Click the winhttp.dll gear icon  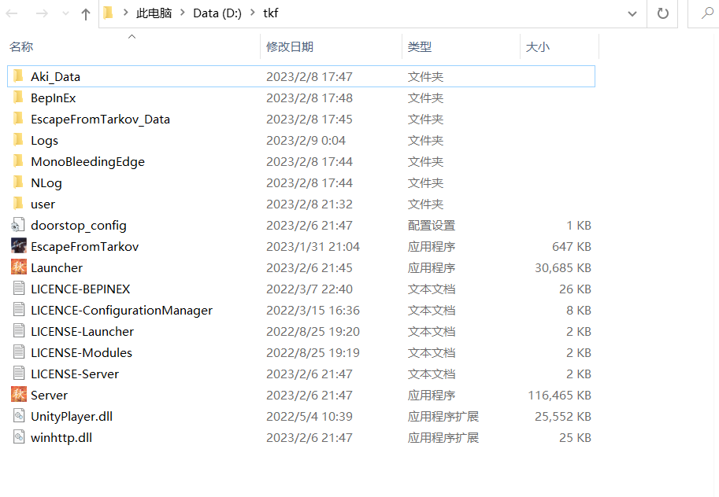point(19,437)
